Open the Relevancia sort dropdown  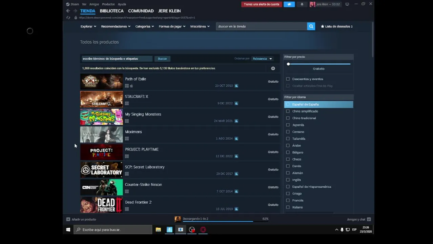click(262, 59)
